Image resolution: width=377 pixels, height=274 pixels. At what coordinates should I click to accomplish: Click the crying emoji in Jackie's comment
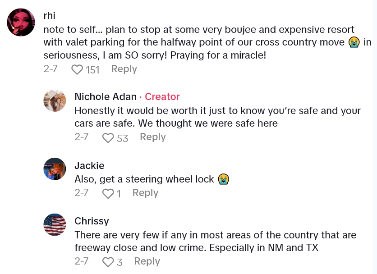pos(223,179)
